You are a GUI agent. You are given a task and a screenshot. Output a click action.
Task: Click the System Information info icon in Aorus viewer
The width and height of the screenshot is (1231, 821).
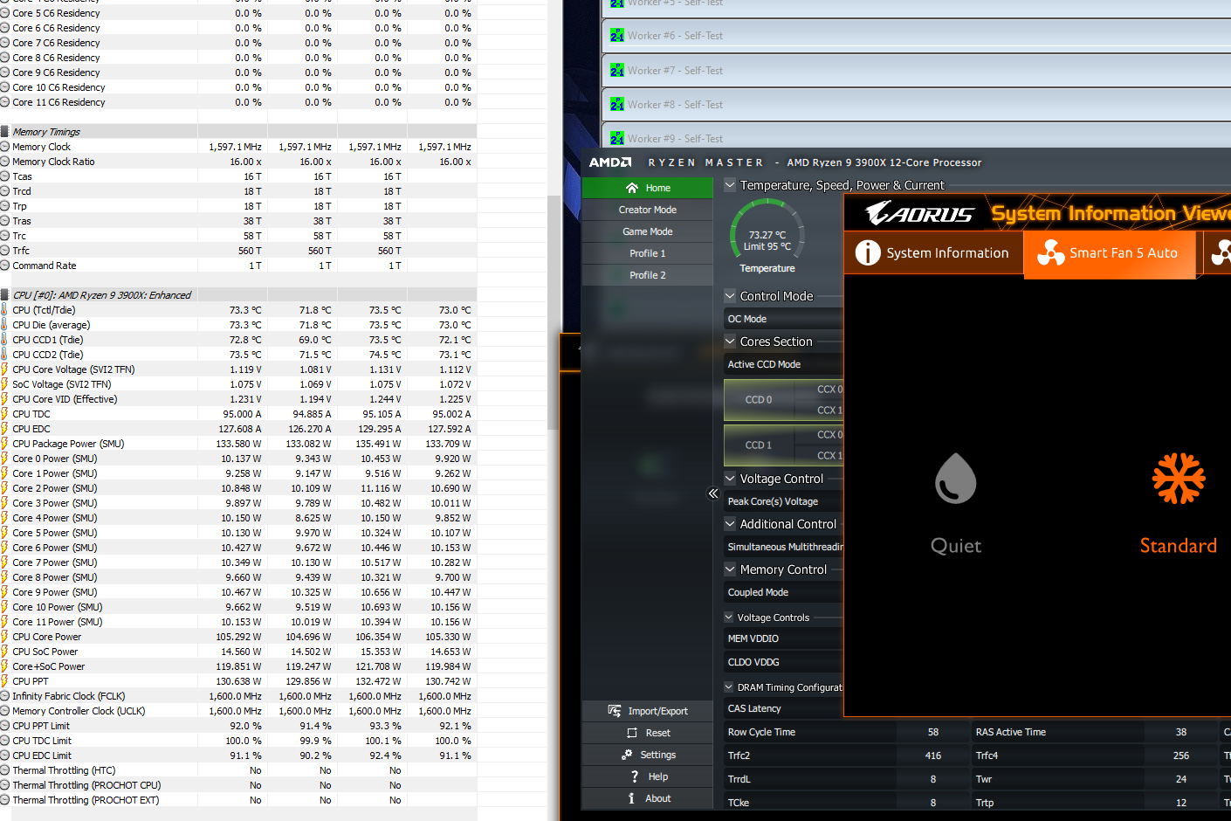coord(868,252)
